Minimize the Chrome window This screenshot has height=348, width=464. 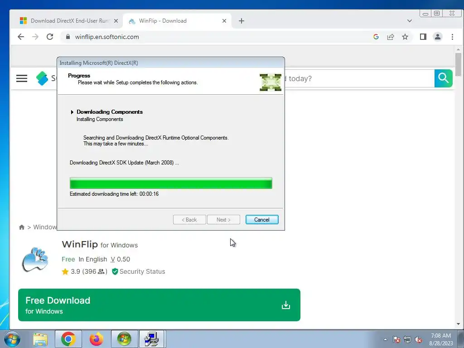[x=425, y=13]
